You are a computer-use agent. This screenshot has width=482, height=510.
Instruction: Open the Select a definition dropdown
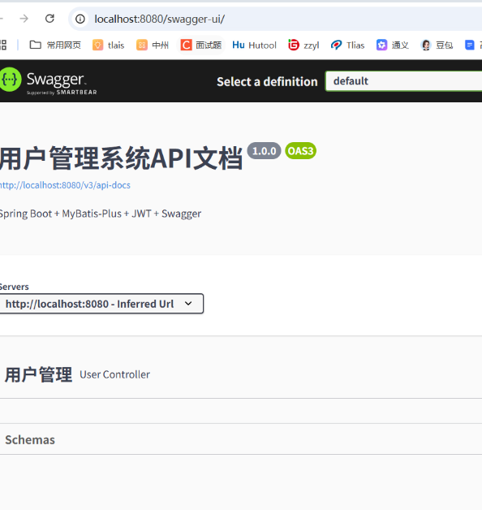click(x=403, y=81)
